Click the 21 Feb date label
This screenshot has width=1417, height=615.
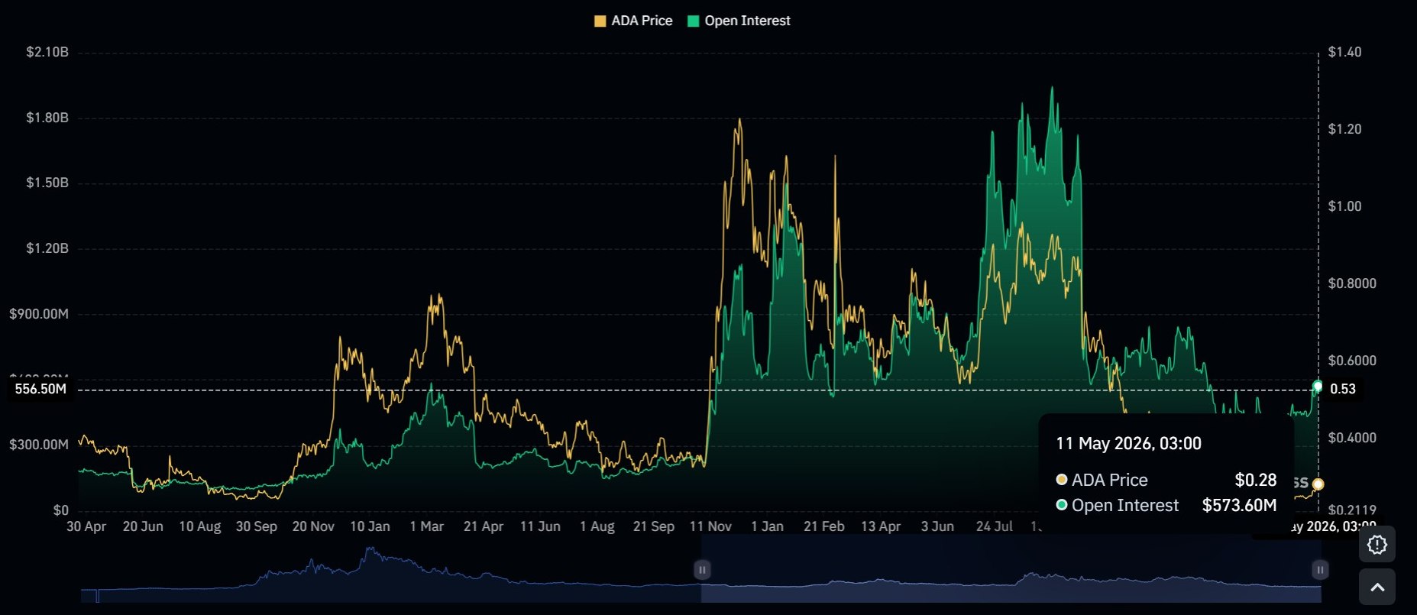pos(824,526)
